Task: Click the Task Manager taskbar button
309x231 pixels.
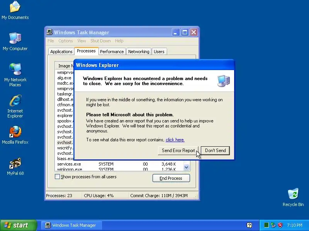Action: [x=72, y=225]
